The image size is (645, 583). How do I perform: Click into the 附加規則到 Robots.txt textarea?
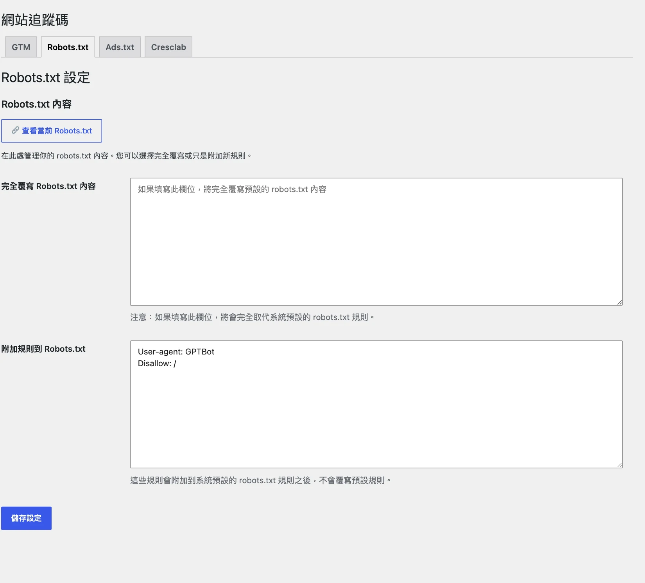376,404
